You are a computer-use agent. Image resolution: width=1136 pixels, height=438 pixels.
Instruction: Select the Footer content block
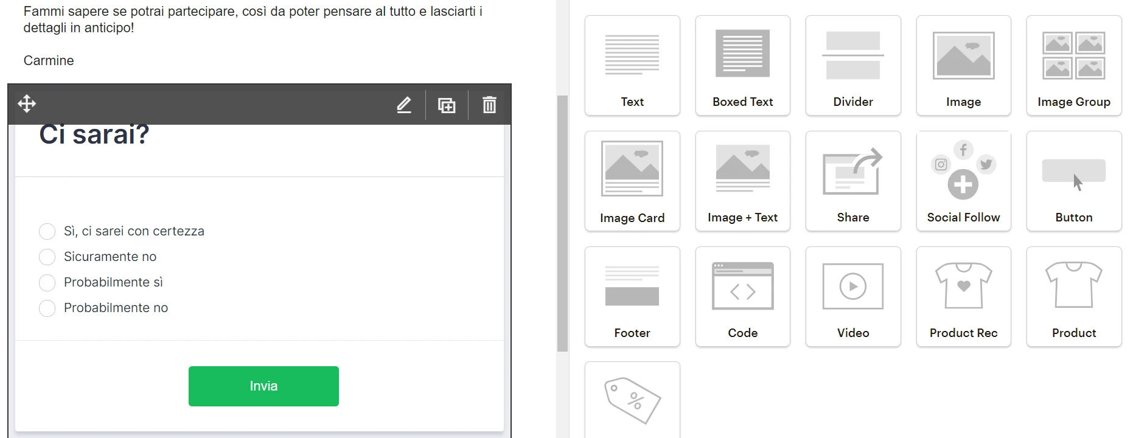coord(632,297)
